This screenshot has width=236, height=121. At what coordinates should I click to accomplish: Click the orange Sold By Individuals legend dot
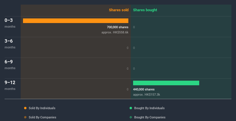tap(25, 108)
